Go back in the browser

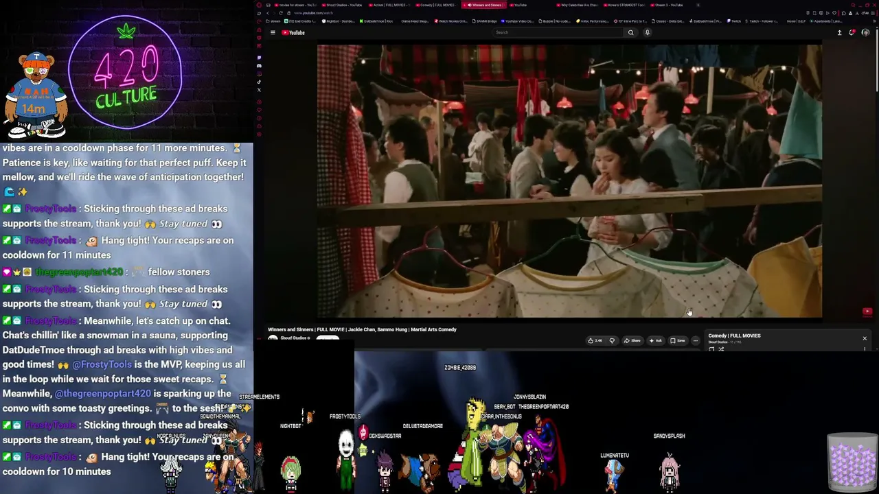268,13
